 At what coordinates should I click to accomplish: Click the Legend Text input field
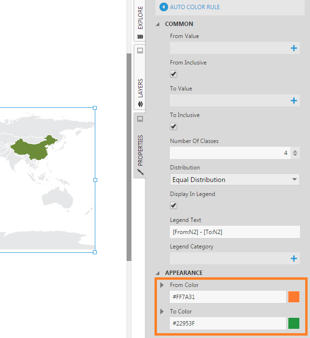coord(234,232)
